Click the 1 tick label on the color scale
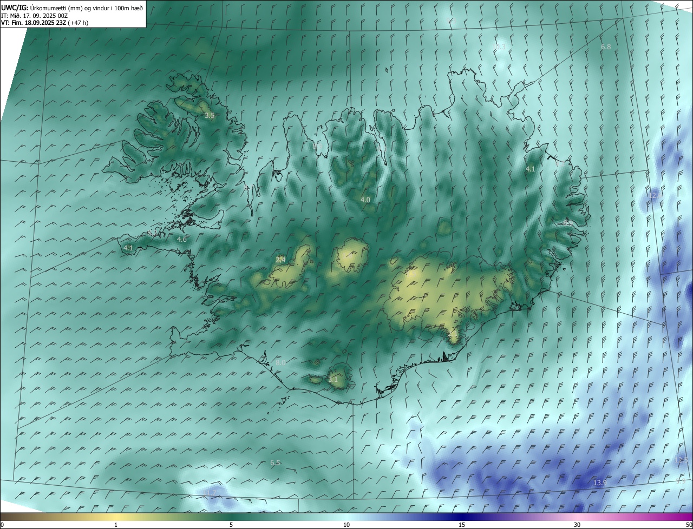This screenshot has height=529, width=693. [116, 525]
